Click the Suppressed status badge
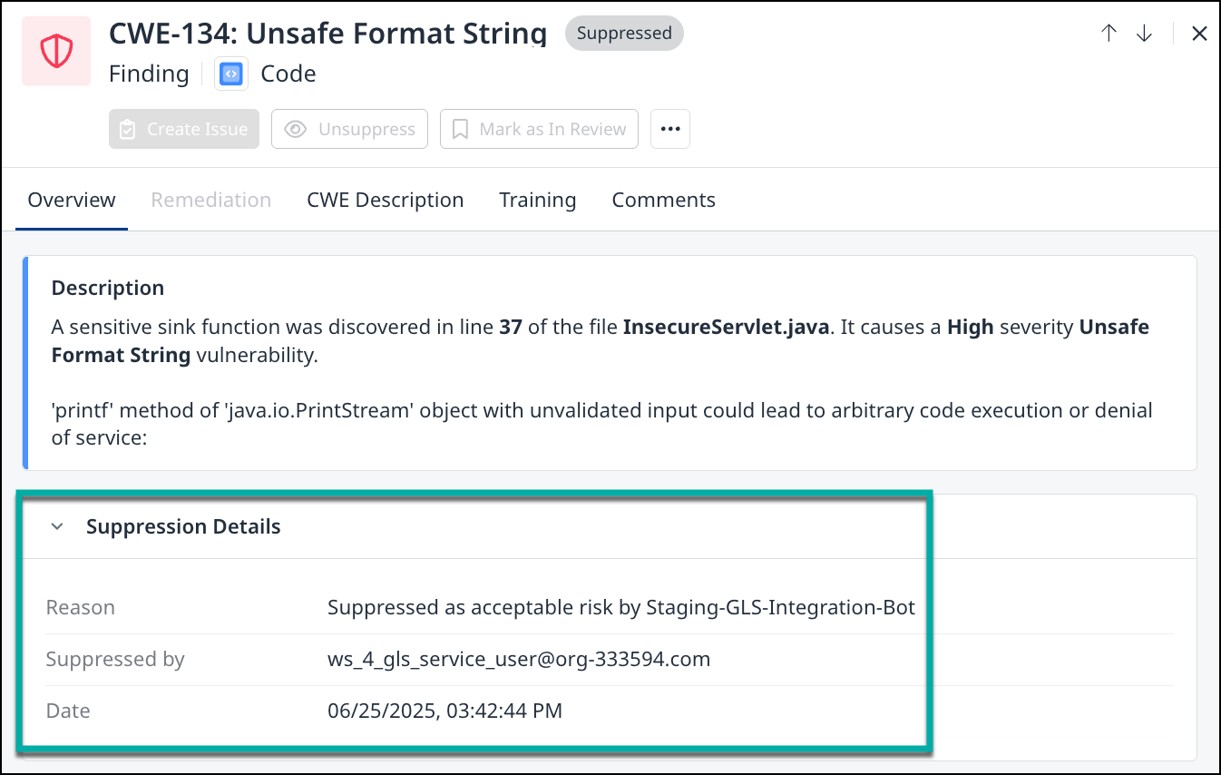 pos(624,34)
